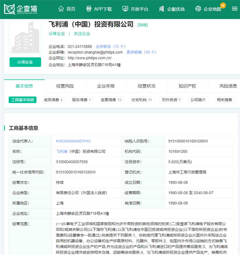Click 核准日期 value 1990-08-08
This screenshot has width=240, height=255.
pyautogui.click(x=178, y=203)
